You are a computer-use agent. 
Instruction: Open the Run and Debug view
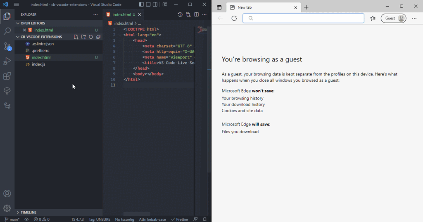click(7, 61)
